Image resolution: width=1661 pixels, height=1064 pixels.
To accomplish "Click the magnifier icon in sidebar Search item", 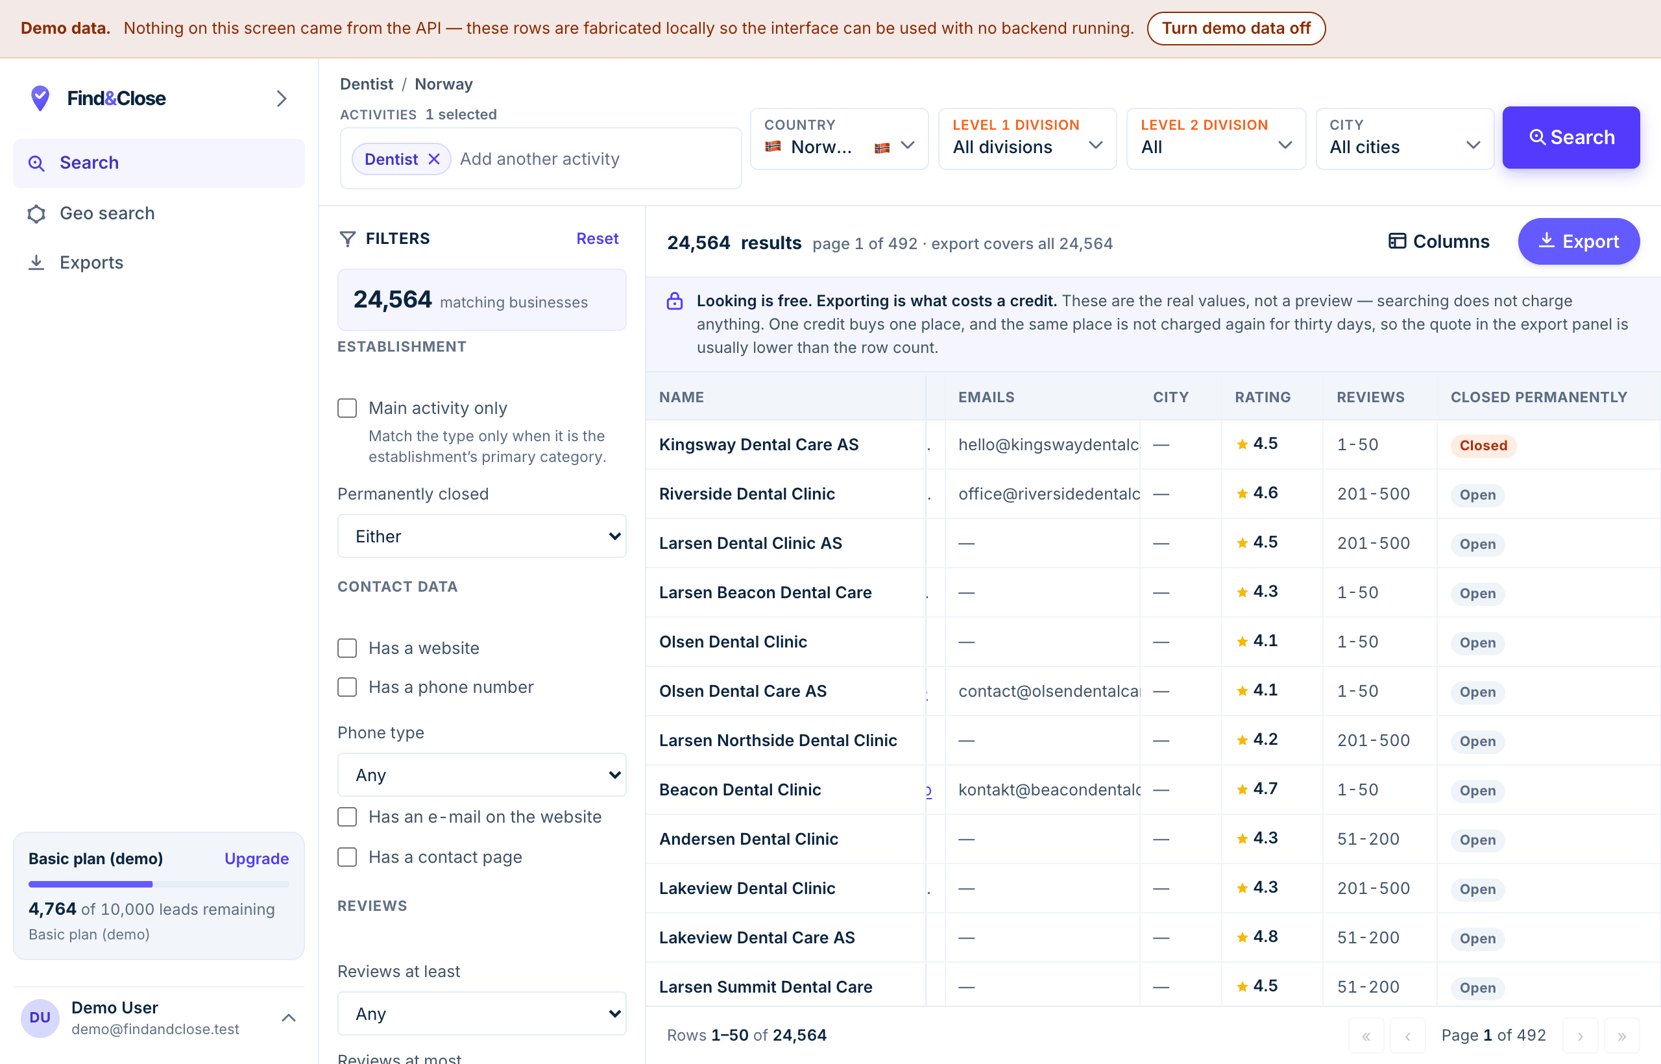I will click(x=36, y=163).
